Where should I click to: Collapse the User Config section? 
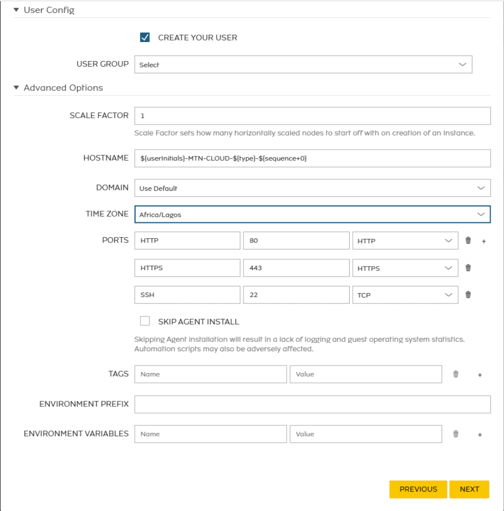coord(16,10)
